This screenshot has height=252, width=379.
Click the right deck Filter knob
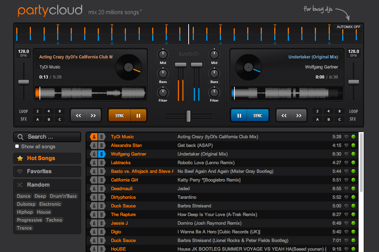pyautogui.click(x=214, y=92)
